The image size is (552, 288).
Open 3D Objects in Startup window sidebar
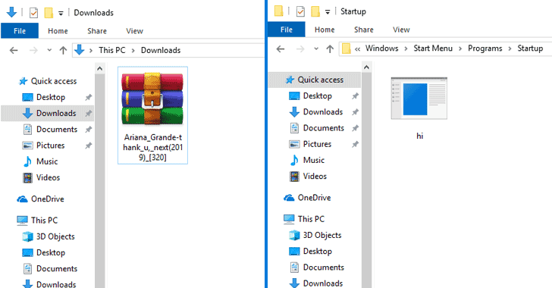point(315,235)
